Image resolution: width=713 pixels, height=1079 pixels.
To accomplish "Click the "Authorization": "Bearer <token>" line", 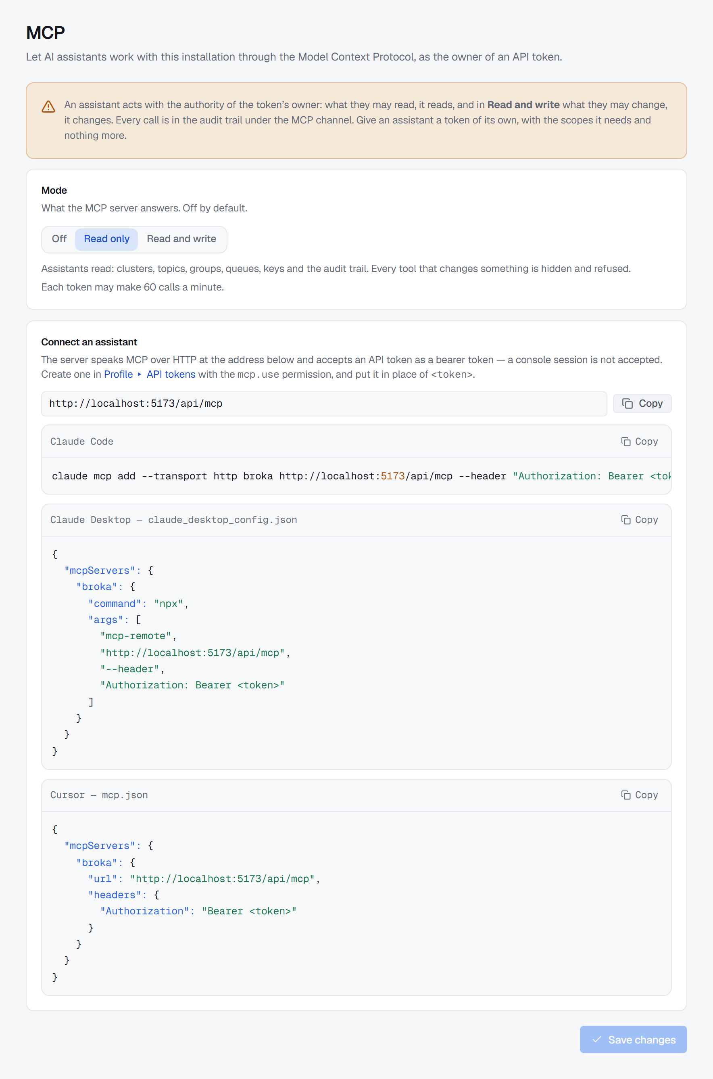I will 198,911.
